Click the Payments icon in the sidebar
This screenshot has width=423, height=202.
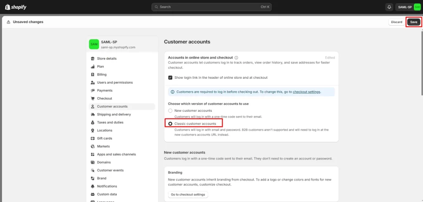pyautogui.click(x=93, y=91)
